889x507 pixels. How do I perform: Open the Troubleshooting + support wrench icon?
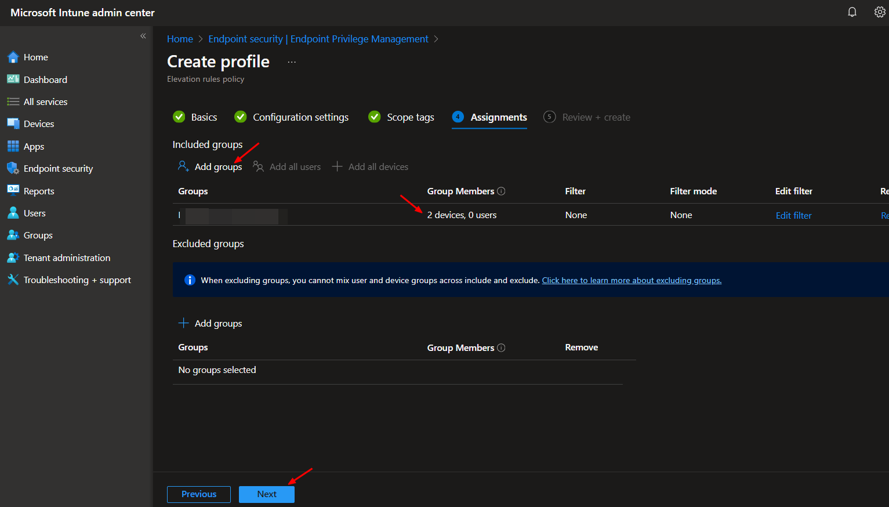coord(13,280)
